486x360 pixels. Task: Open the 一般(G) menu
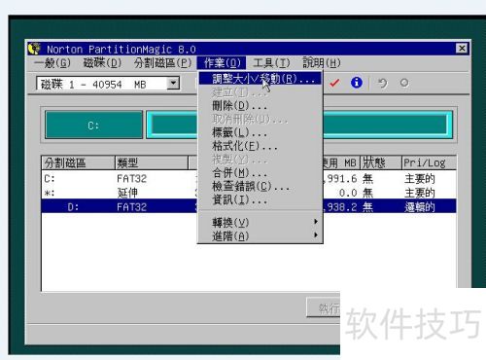pos(52,62)
